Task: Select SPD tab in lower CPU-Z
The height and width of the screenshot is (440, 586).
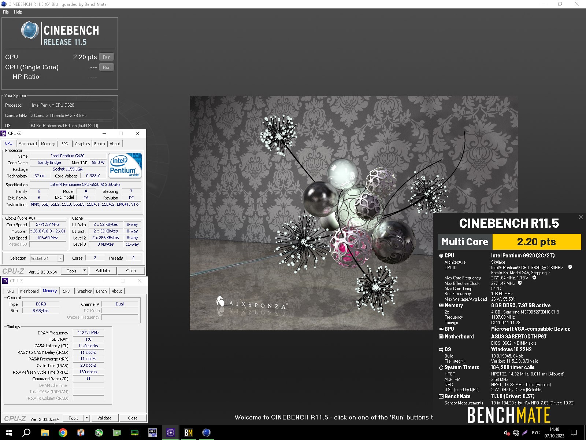Action: click(67, 291)
